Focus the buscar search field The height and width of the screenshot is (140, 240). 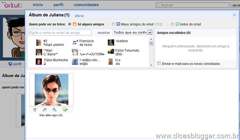coord(192,5)
